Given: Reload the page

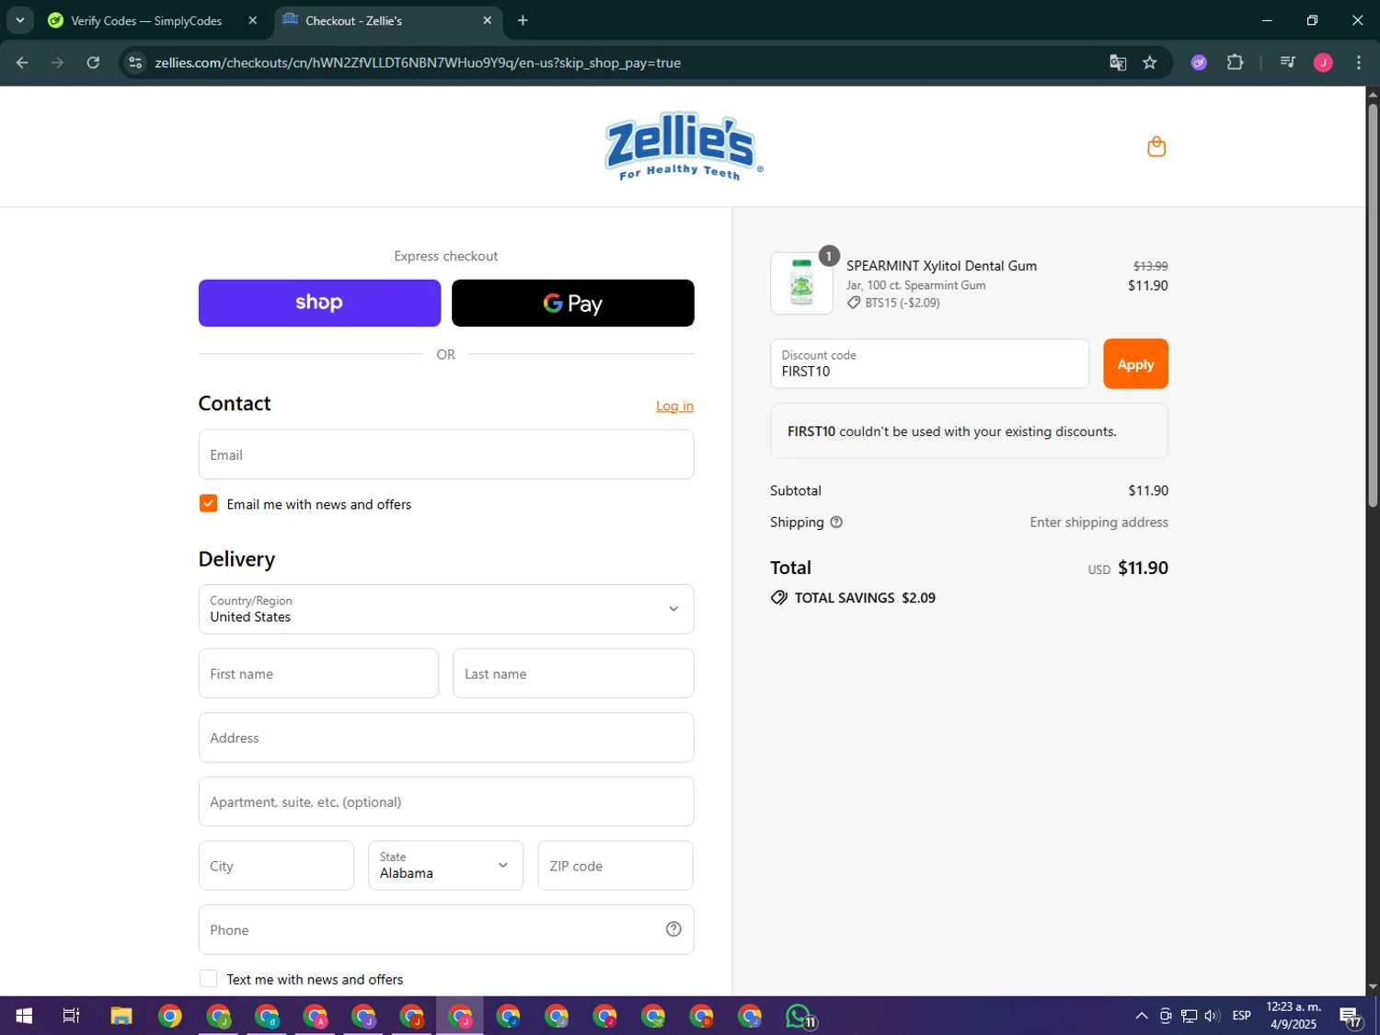Looking at the screenshot, I should (93, 63).
